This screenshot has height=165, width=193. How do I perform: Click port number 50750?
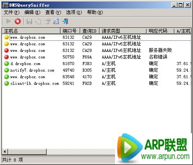[68, 57]
